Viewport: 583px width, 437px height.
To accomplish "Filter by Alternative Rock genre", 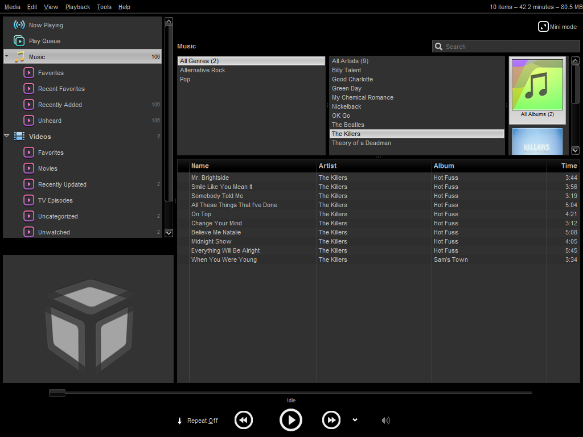I will [251, 70].
